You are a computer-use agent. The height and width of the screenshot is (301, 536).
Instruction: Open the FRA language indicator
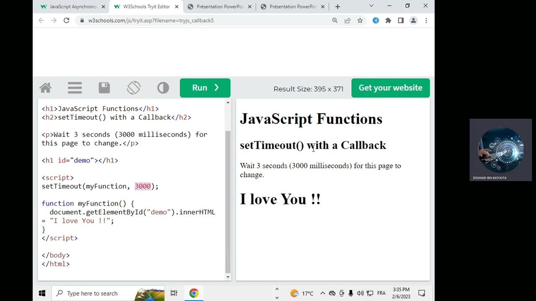point(381,293)
